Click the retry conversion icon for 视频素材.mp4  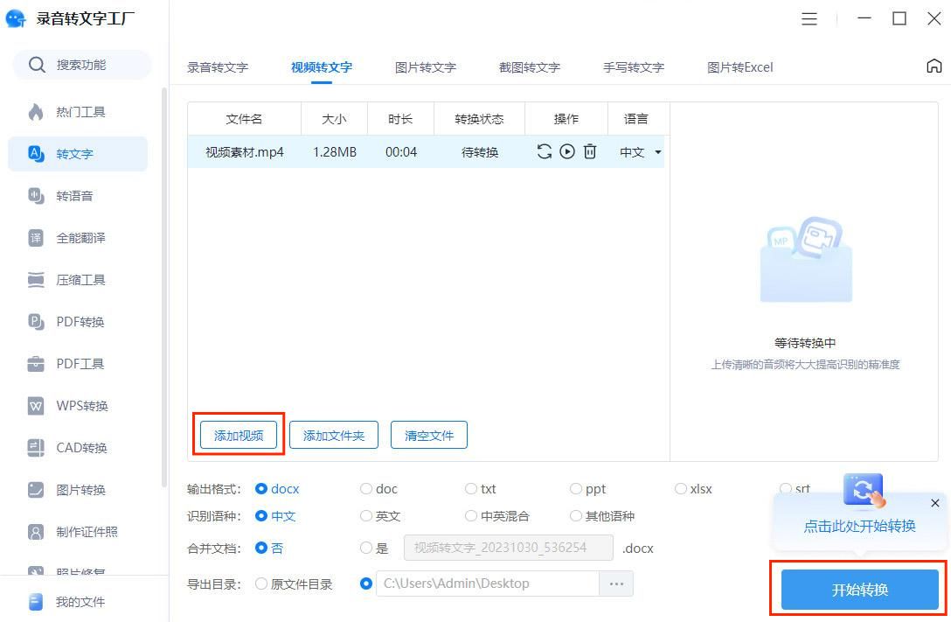[x=544, y=151]
